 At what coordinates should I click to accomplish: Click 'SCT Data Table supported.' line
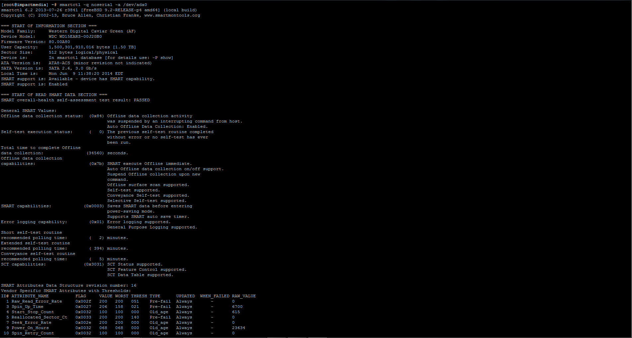(x=140, y=275)
